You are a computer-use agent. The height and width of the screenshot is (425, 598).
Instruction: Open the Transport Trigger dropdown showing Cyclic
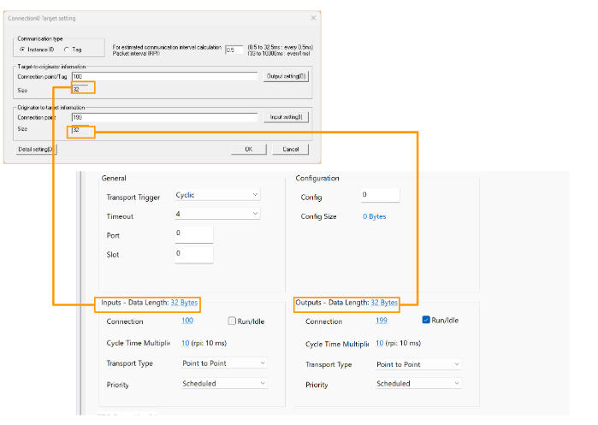tap(217, 195)
